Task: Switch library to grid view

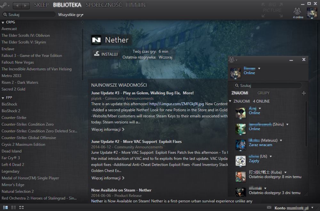Action: [21, 207]
